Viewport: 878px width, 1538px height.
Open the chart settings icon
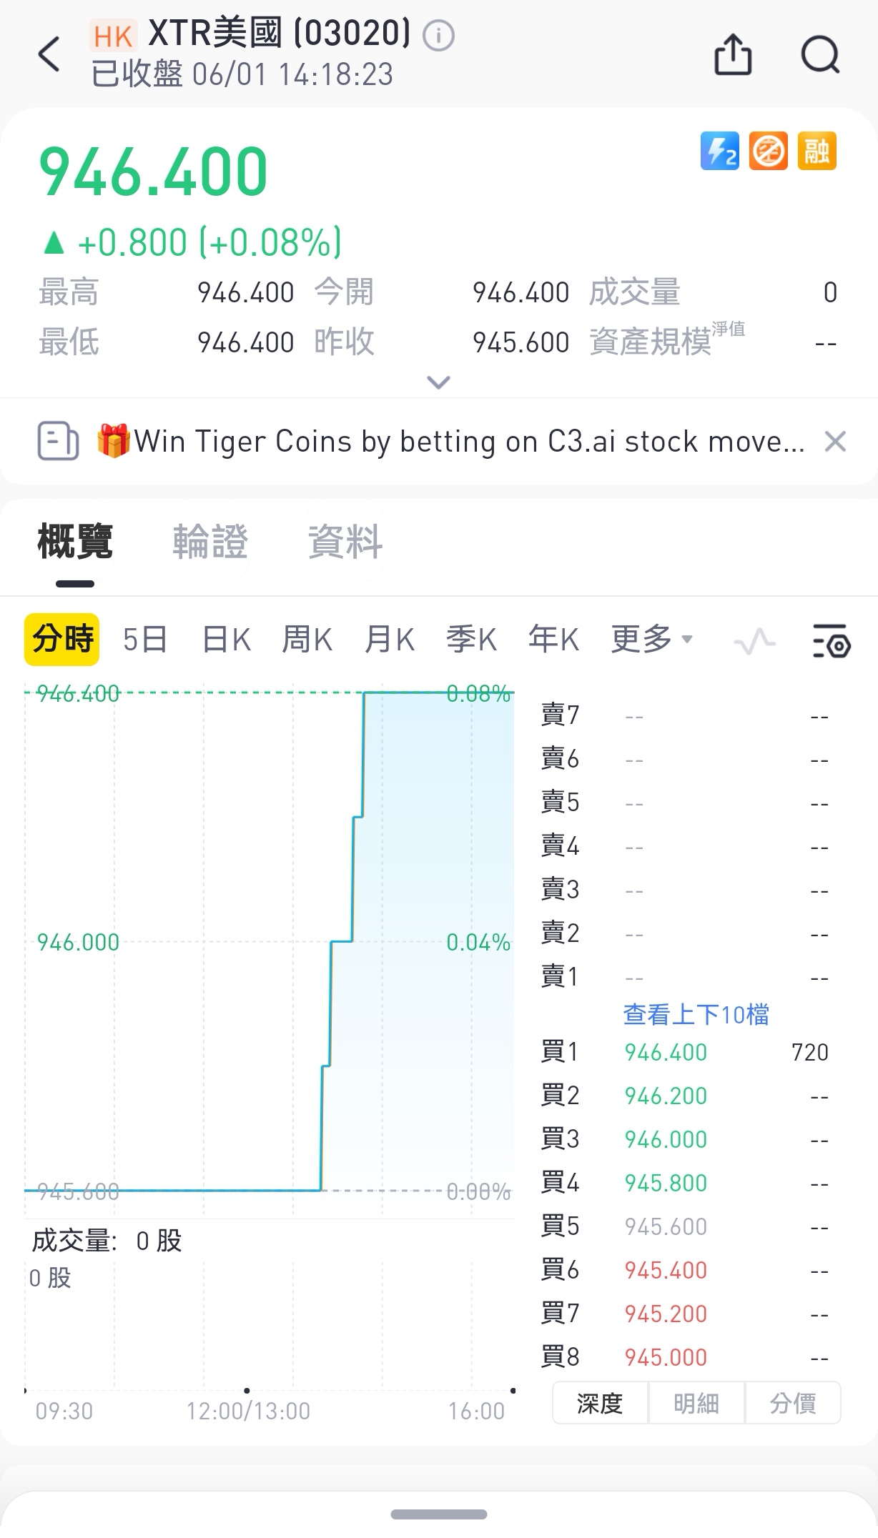(x=832, y=640)
